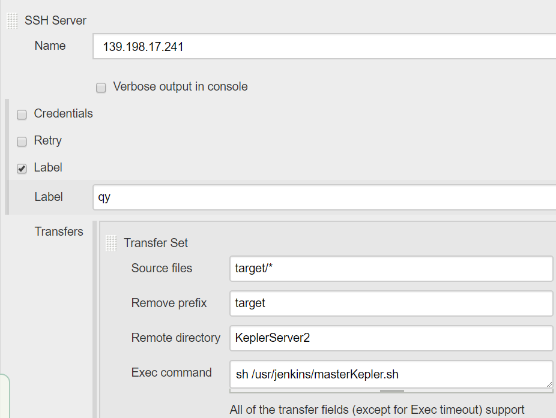Edit the Remove prefix field
This screenshot has height=418, width=556.
coord(391,303)
